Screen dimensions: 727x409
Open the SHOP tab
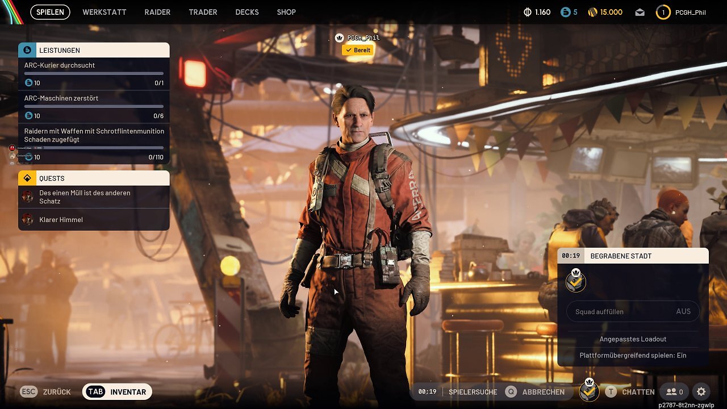click(286, 12)
